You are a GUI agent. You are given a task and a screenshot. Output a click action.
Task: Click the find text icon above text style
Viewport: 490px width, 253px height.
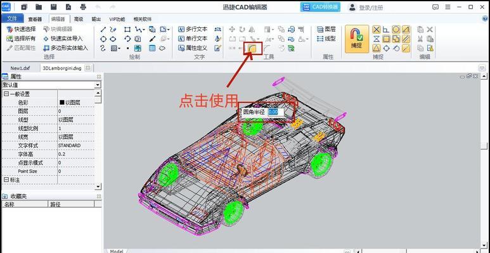[x=218, y=29]
